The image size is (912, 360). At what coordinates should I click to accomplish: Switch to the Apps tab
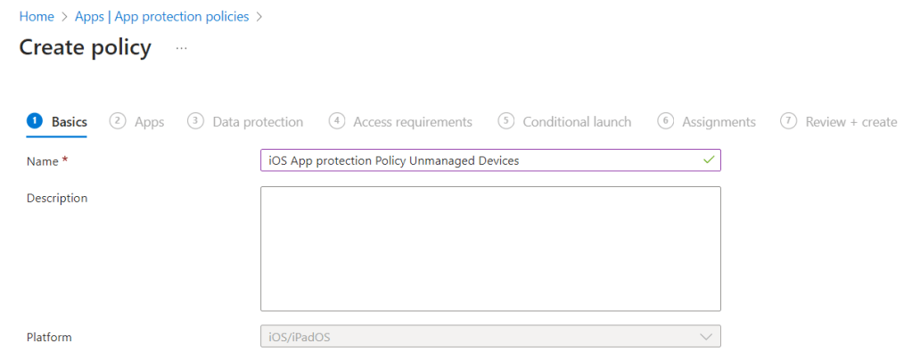[149, 122]
